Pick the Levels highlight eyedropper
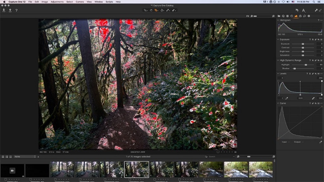 (x=313, y=98)
